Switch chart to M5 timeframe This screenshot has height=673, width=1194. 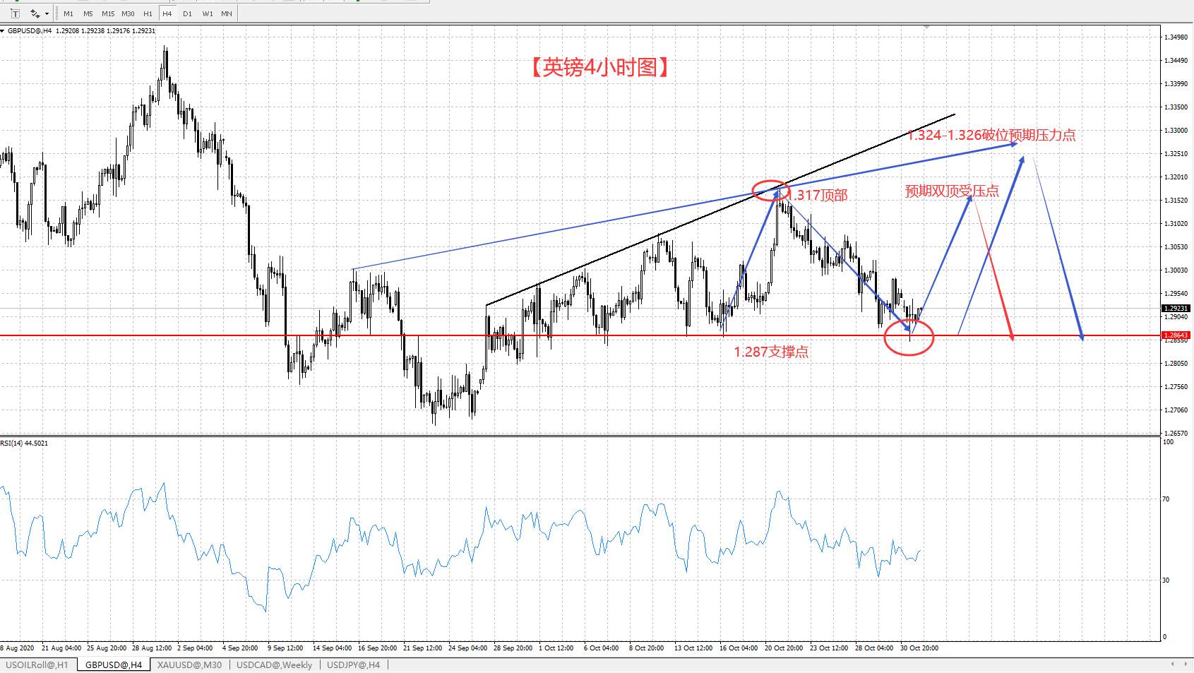tap(88, 13)
